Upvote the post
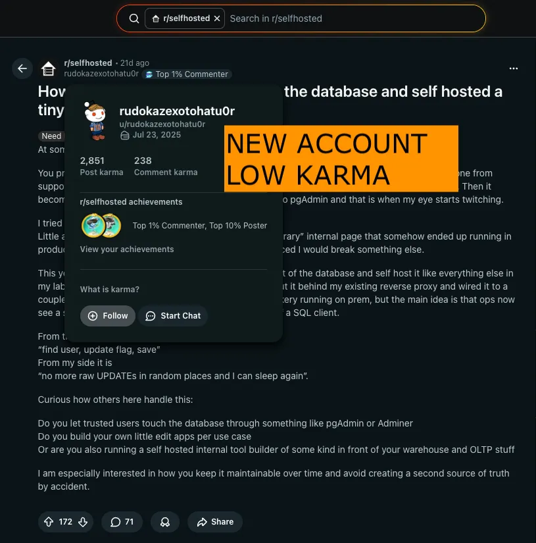 pyautogui.click(x=49, y=521)
